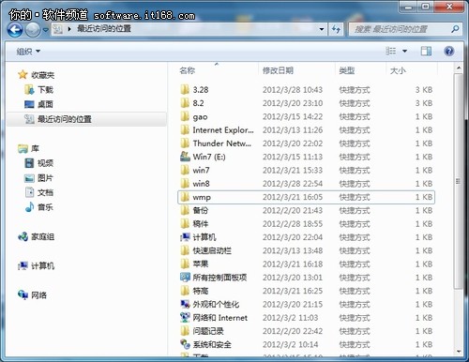Open 下载 in the favorites list
Image resolution: width=469 pixels, height=362 pixels.
coord(38,90)
